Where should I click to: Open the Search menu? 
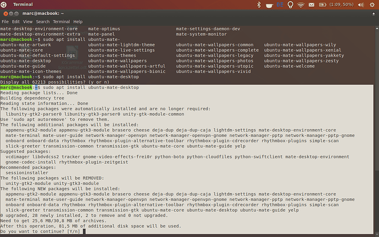[x=42, y=21]
